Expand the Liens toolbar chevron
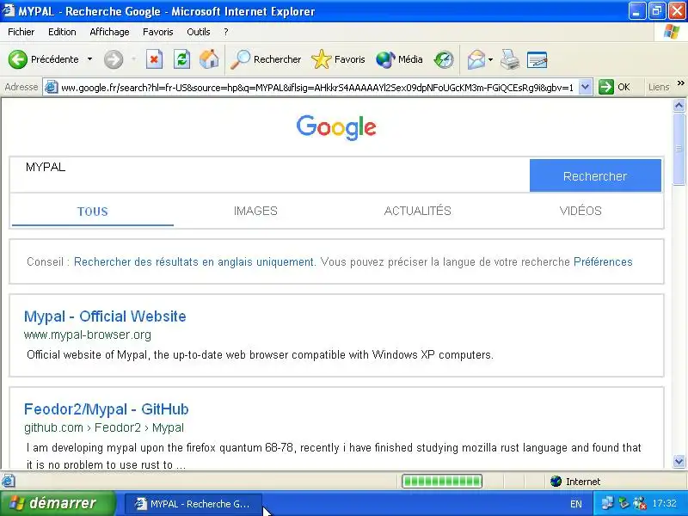688x516 pixels. [680, 83]
